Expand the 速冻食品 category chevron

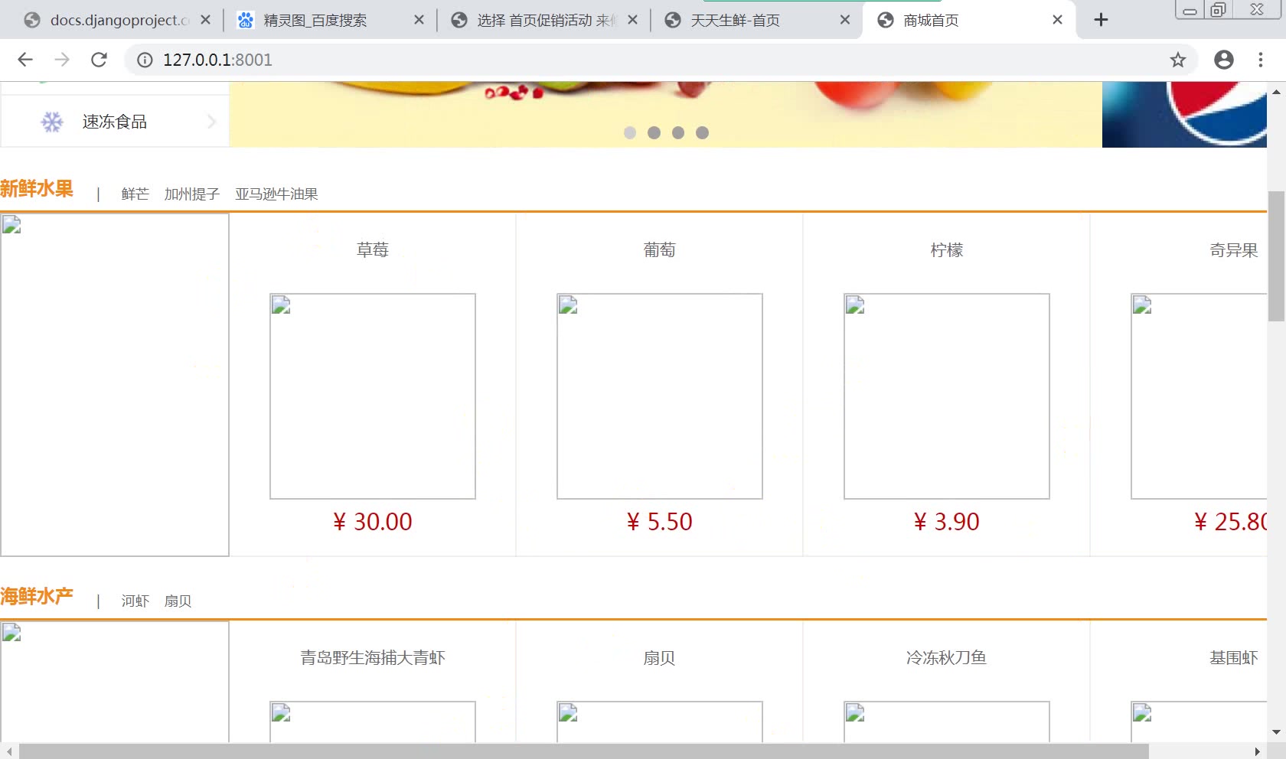212,122
